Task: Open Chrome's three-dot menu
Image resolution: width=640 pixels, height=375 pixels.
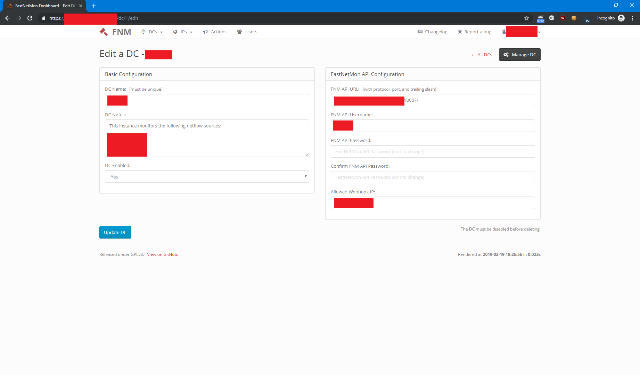Action: (632, 18)
